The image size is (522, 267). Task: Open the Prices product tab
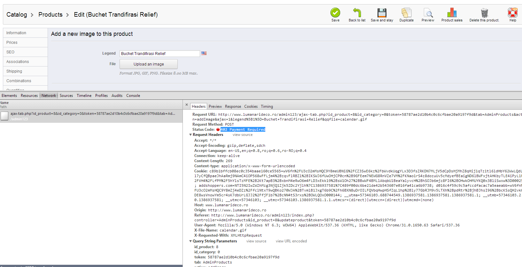click(x=25, y=43)
